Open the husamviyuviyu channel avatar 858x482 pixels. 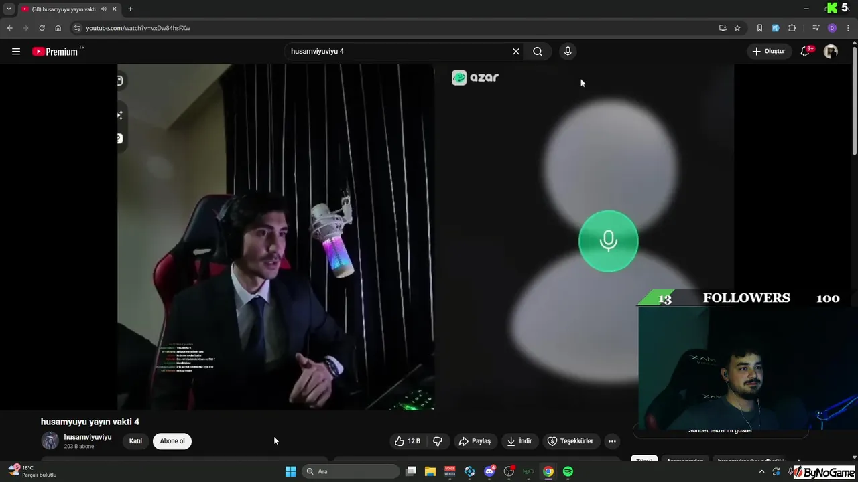click(50, 440)
